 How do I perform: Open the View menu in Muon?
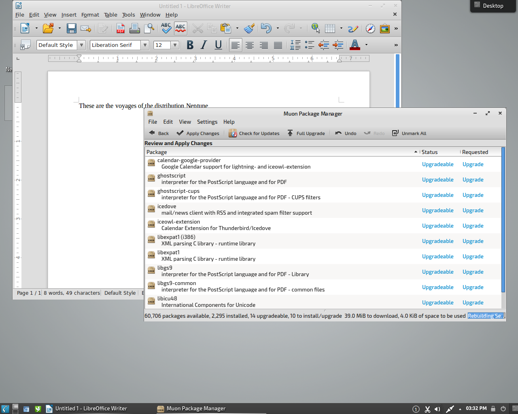click(x=185, y=122)
